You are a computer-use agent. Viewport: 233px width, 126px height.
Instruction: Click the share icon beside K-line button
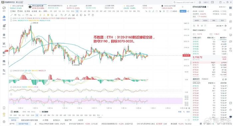tap(188, 11)
